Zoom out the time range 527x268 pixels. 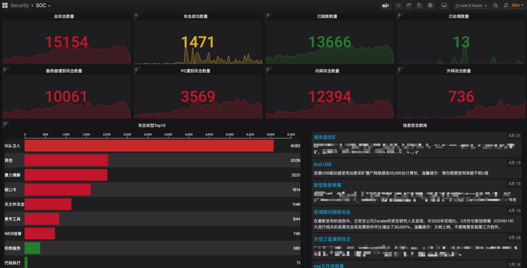[x=495, y=5]
